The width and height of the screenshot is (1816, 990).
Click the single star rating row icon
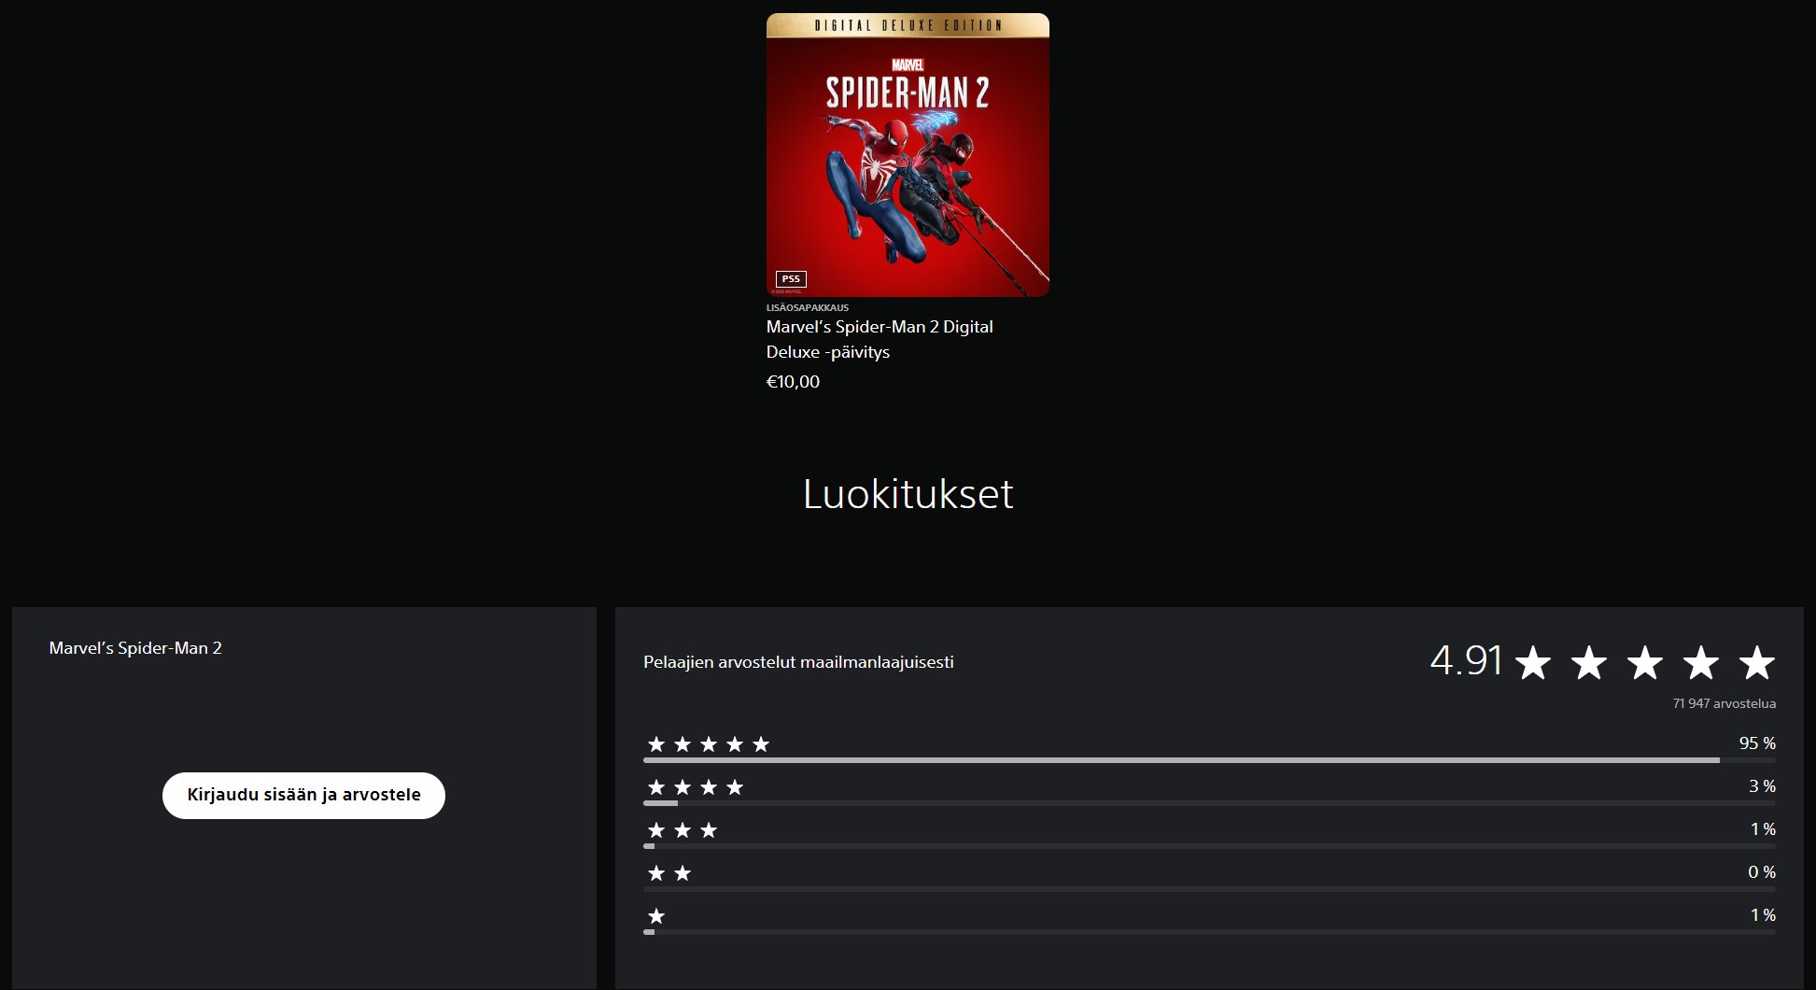(x=656, y=916)
